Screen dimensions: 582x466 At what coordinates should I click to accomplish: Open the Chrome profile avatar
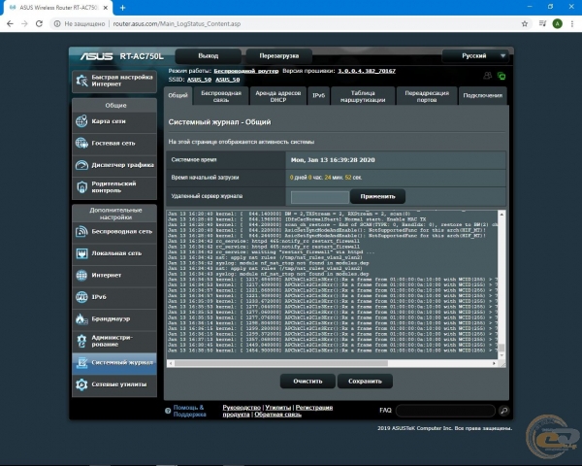(x=557, y=23)
